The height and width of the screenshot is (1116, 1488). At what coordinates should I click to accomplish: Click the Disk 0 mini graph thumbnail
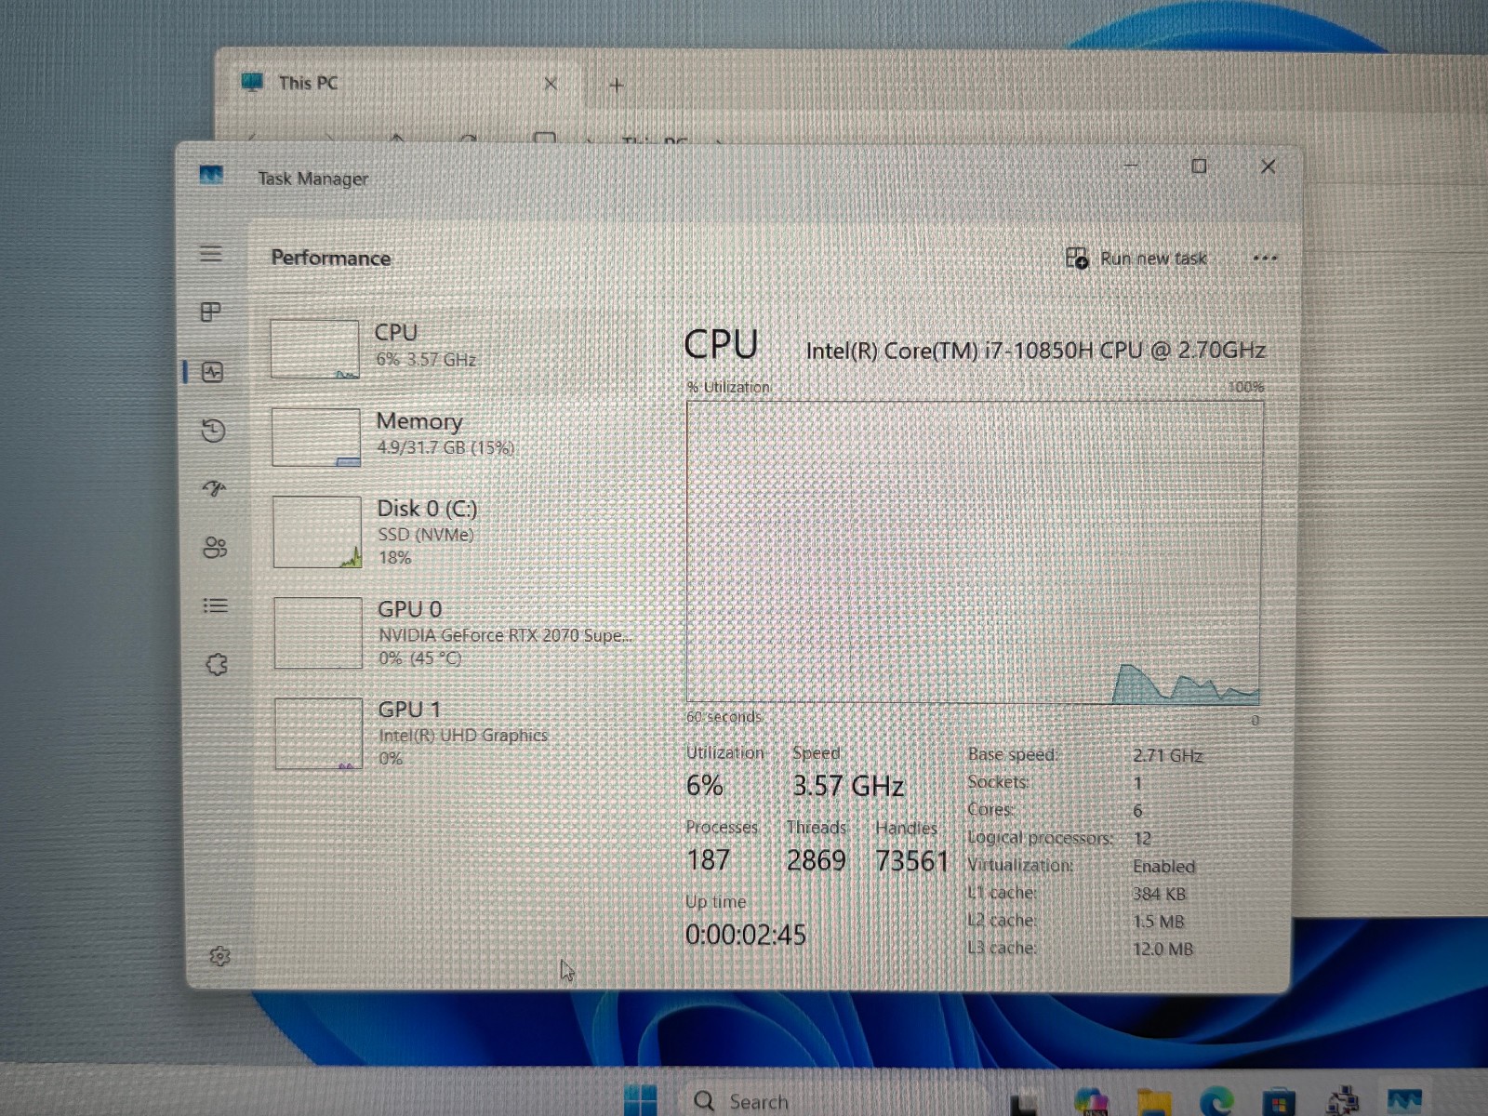pos(317,532)
